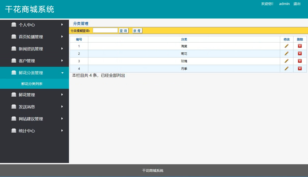The image size is (308, 177).
Task: Click the 分类 column header
Action: 184,39
